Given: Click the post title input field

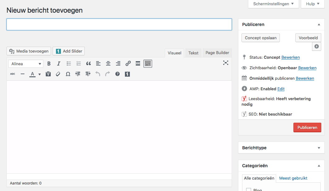Looking at the screenshot, I should point(119,25).
